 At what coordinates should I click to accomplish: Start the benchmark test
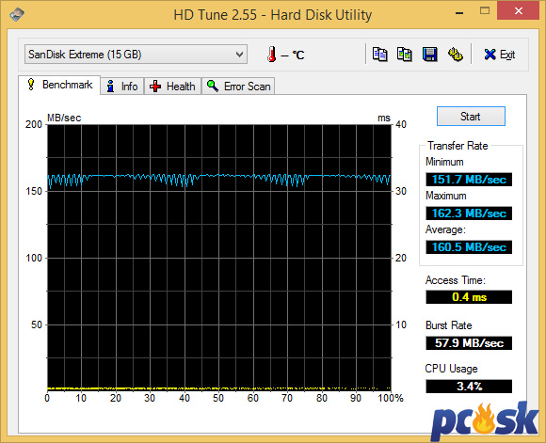point(471,117)
